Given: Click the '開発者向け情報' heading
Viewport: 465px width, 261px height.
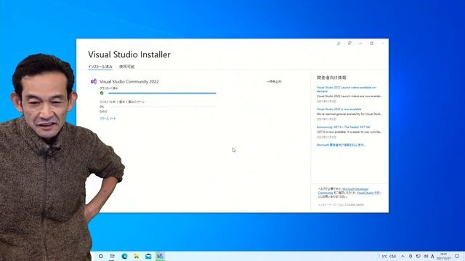Looking at the screenshot, I should coord(331,78).
